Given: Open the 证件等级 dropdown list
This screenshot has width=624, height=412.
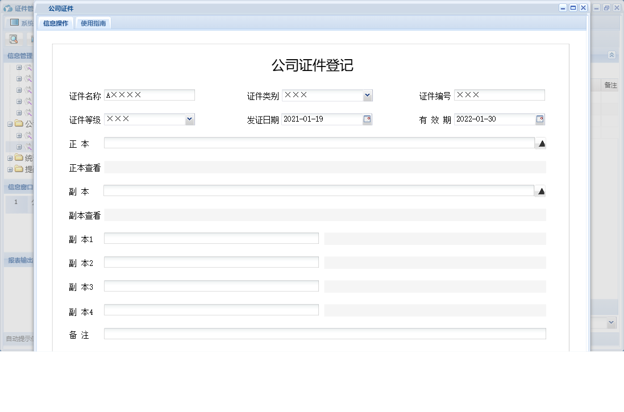Looking at the screenshot, I should pyautogui.click(x=189, y=119).
